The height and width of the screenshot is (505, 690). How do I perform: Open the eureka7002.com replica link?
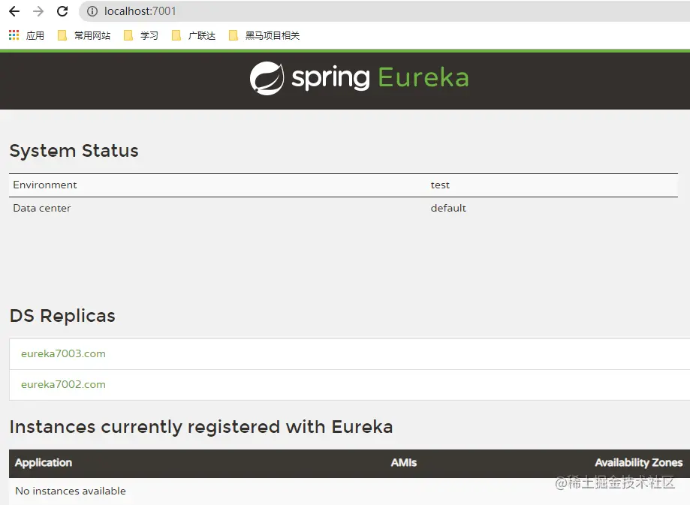tap(63, 384)
